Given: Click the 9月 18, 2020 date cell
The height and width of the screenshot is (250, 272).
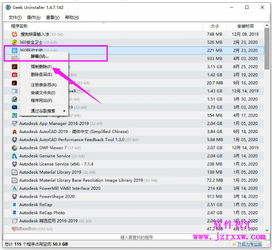Looking at the screenshot, I should pyautogui.click(x=245, y=132).
